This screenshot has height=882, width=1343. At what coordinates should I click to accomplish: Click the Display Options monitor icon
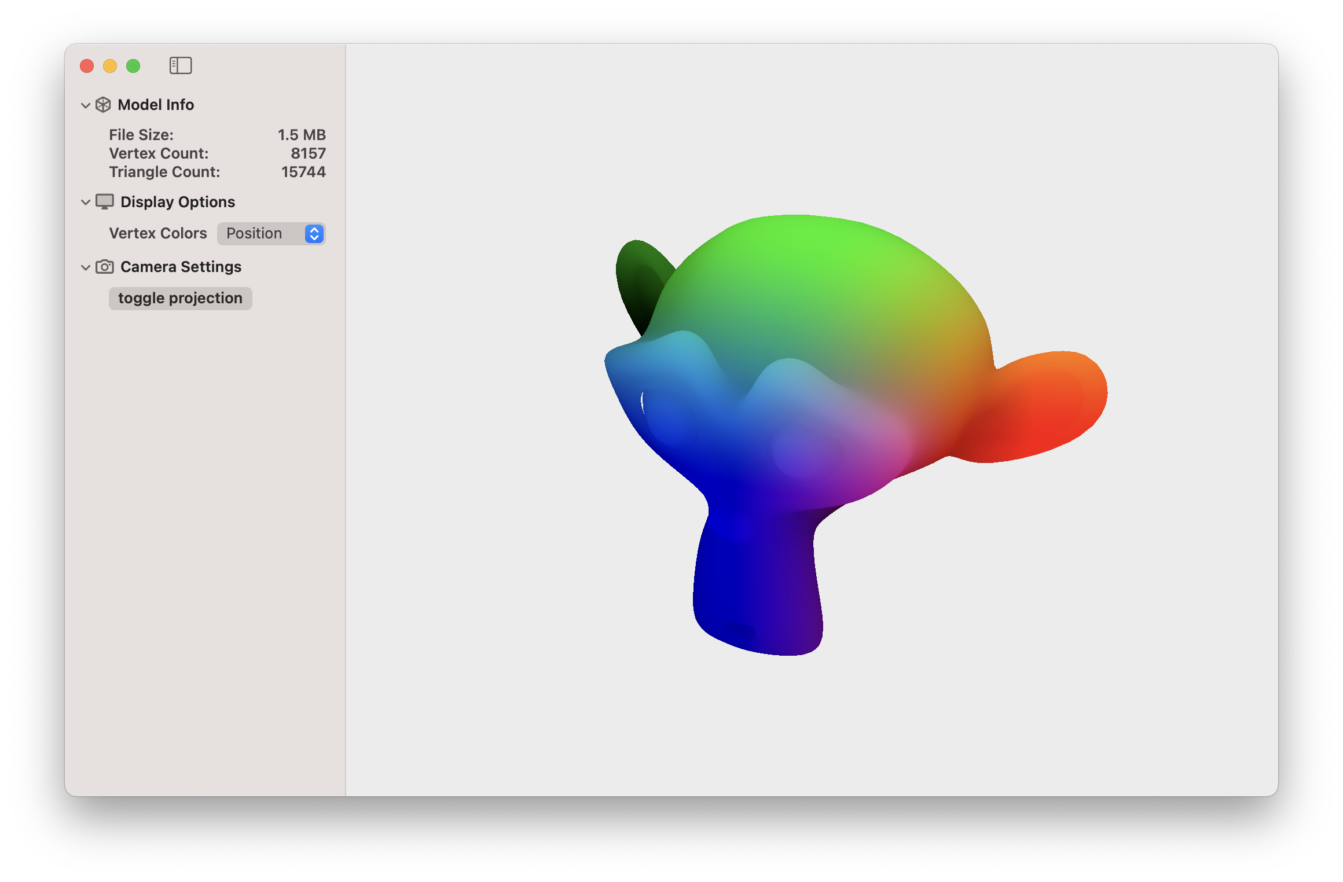click(105, 202)
